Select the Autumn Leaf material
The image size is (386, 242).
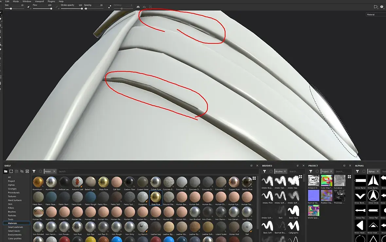pyautogui.click(x=77, y=184)
